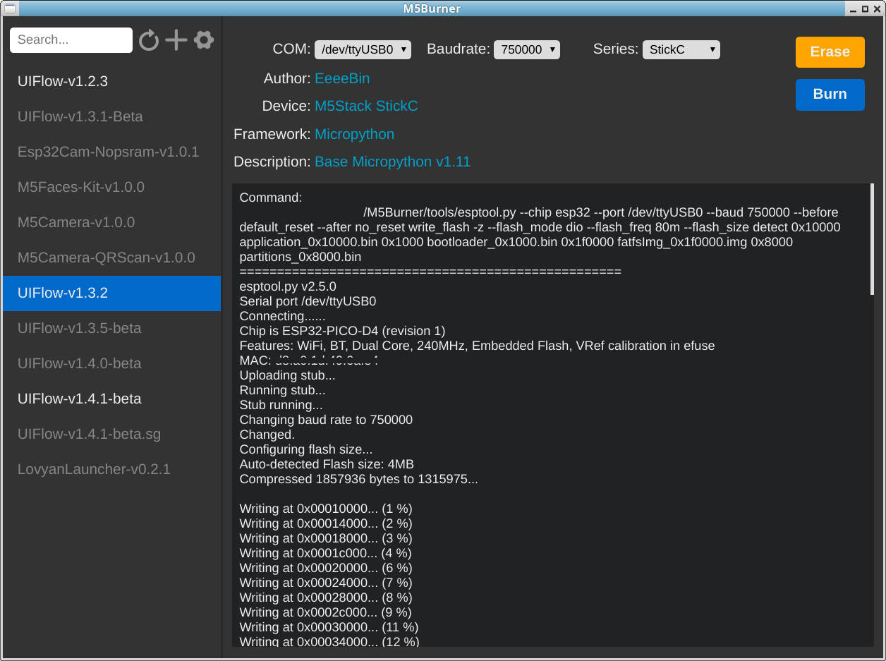Click 'Changing baud rate to 750000' line
Screen dimensions: 886x661
(x=326, y=420)
